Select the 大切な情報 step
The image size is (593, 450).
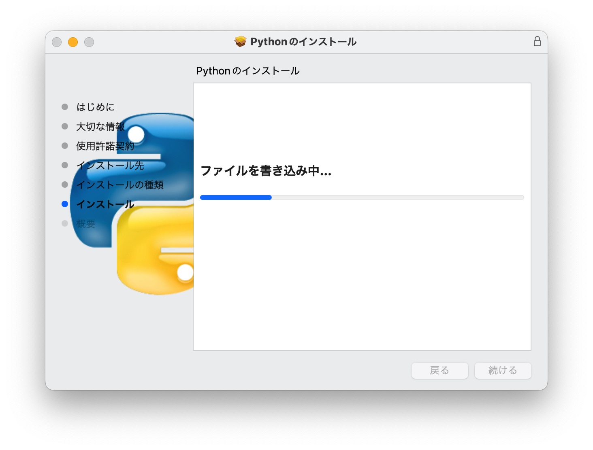tap(100, 127)
